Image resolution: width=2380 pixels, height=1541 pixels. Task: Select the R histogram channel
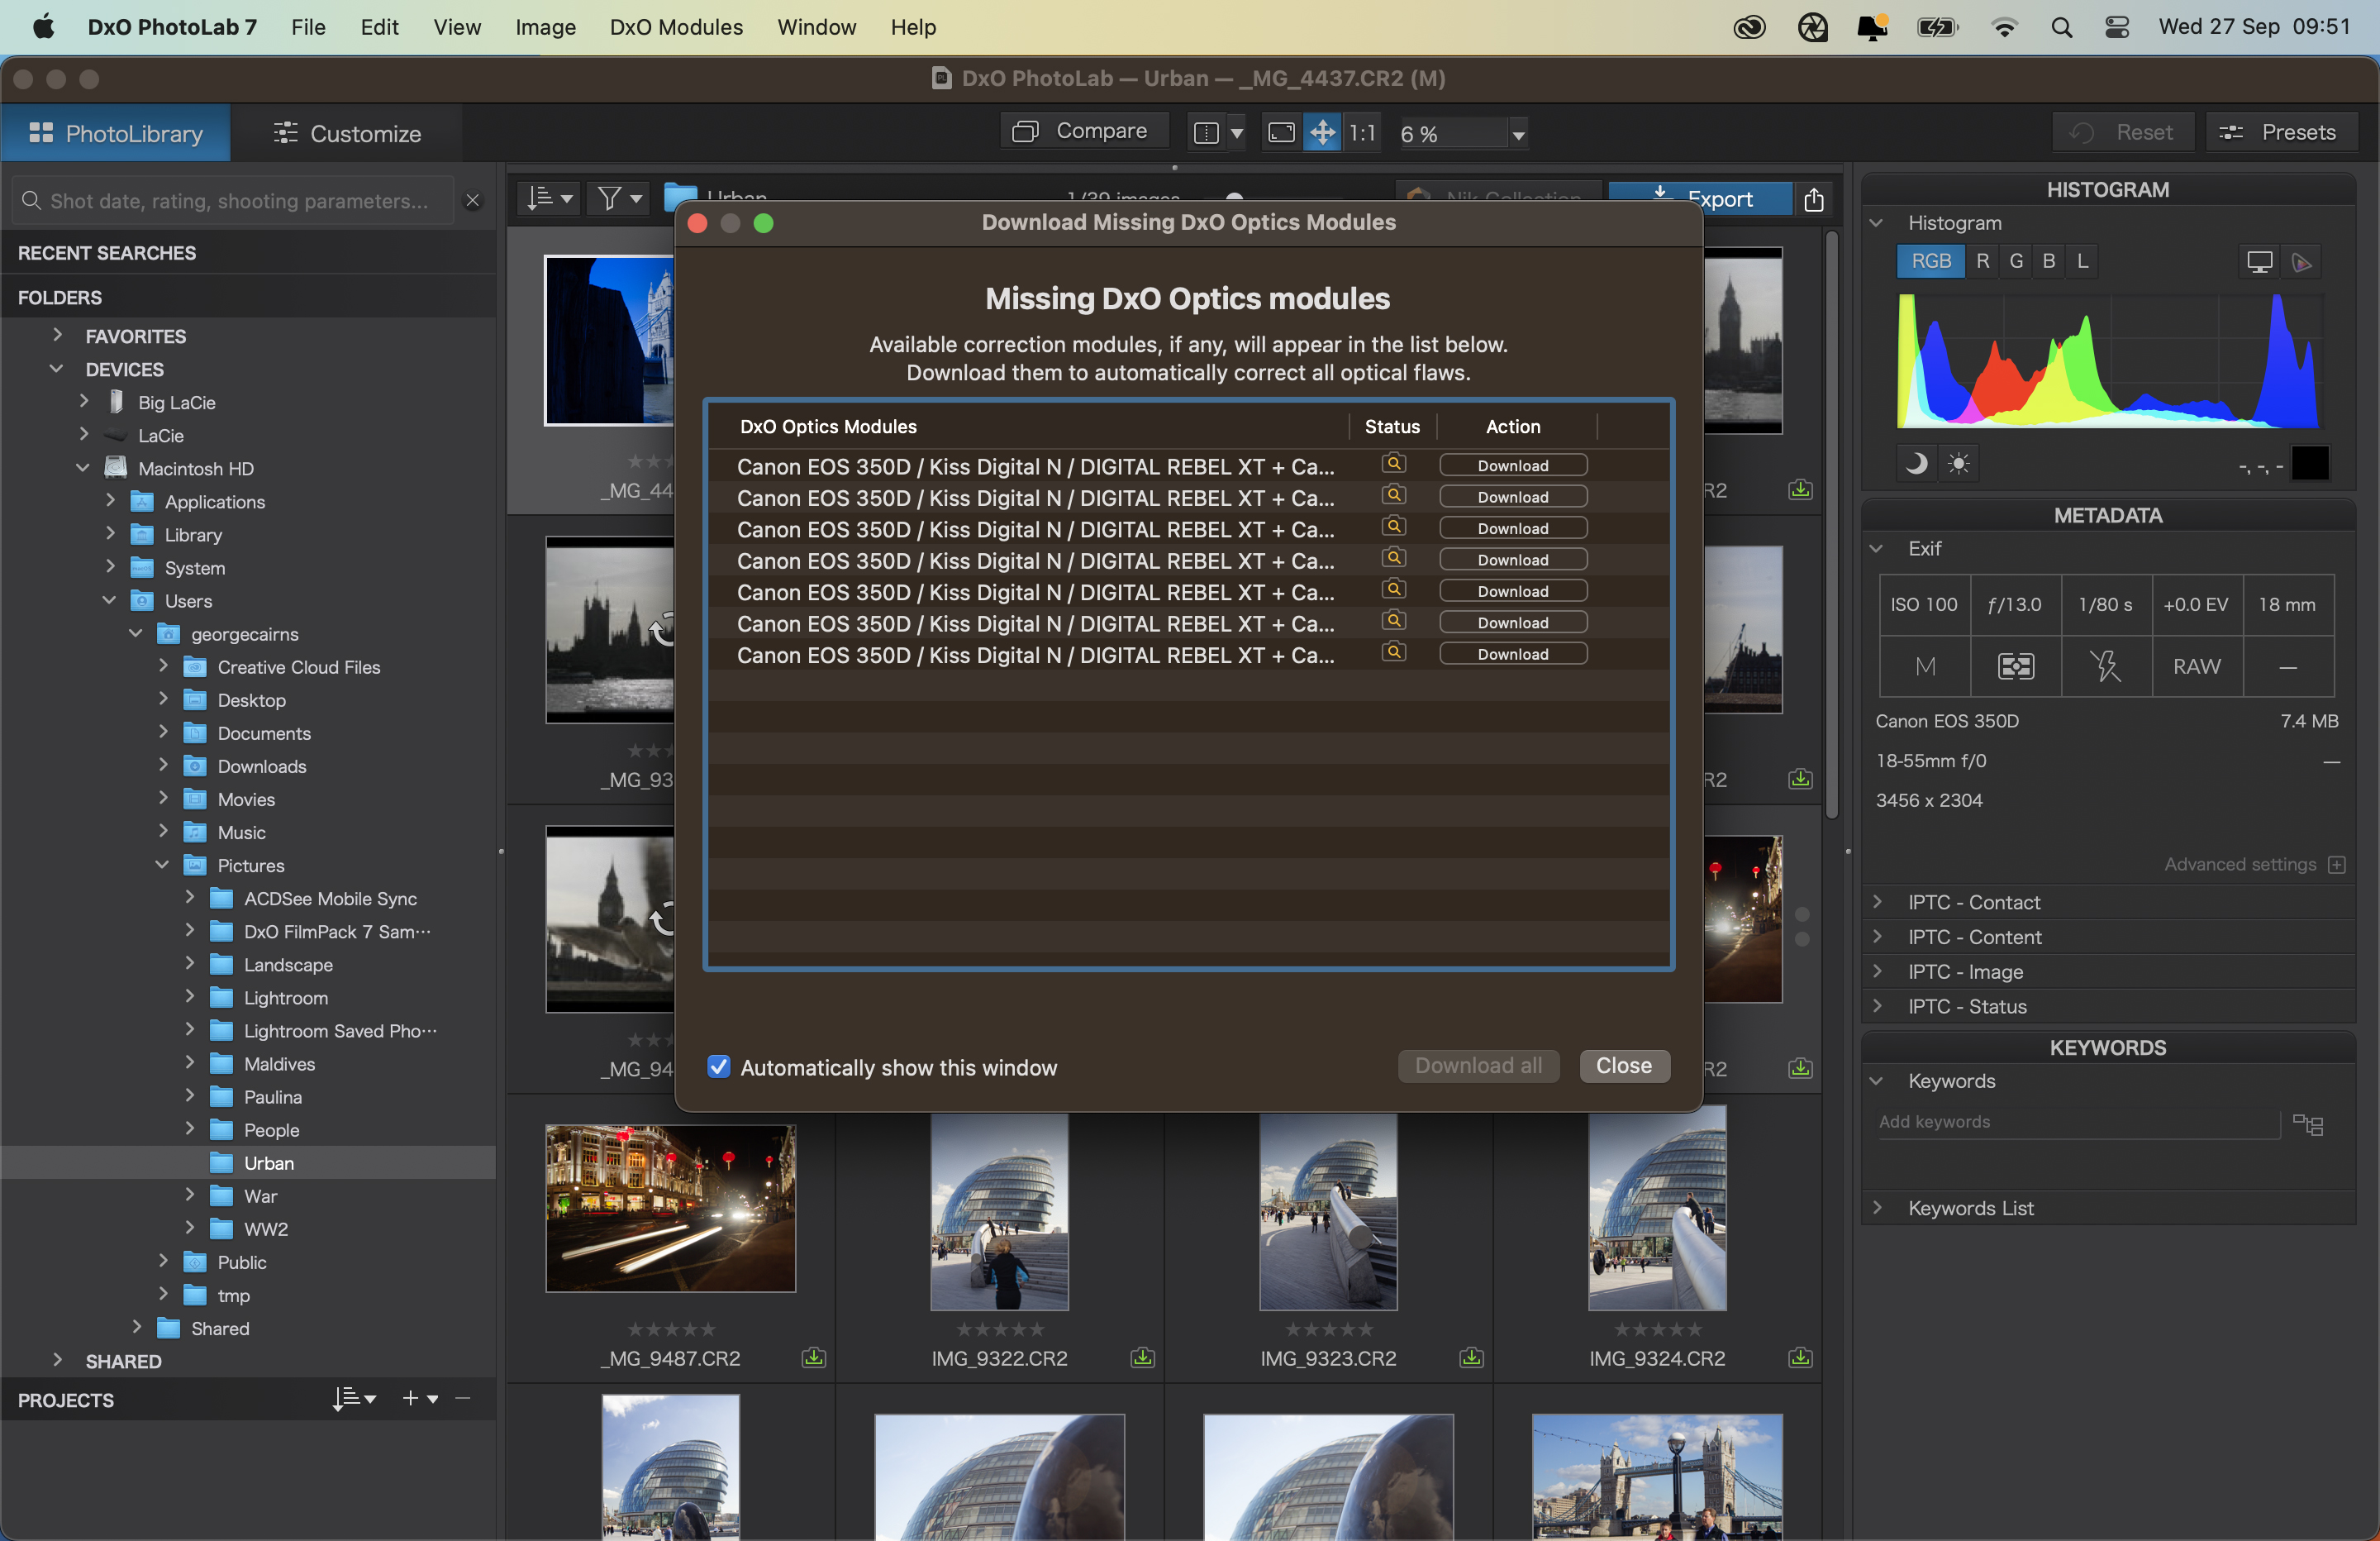[1983, 261]
